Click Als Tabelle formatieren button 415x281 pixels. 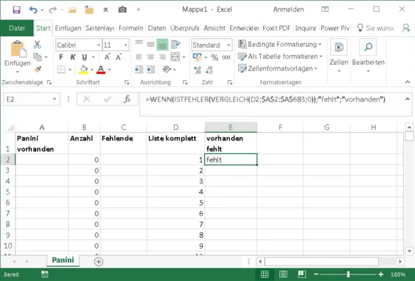(x=280, y=56)
